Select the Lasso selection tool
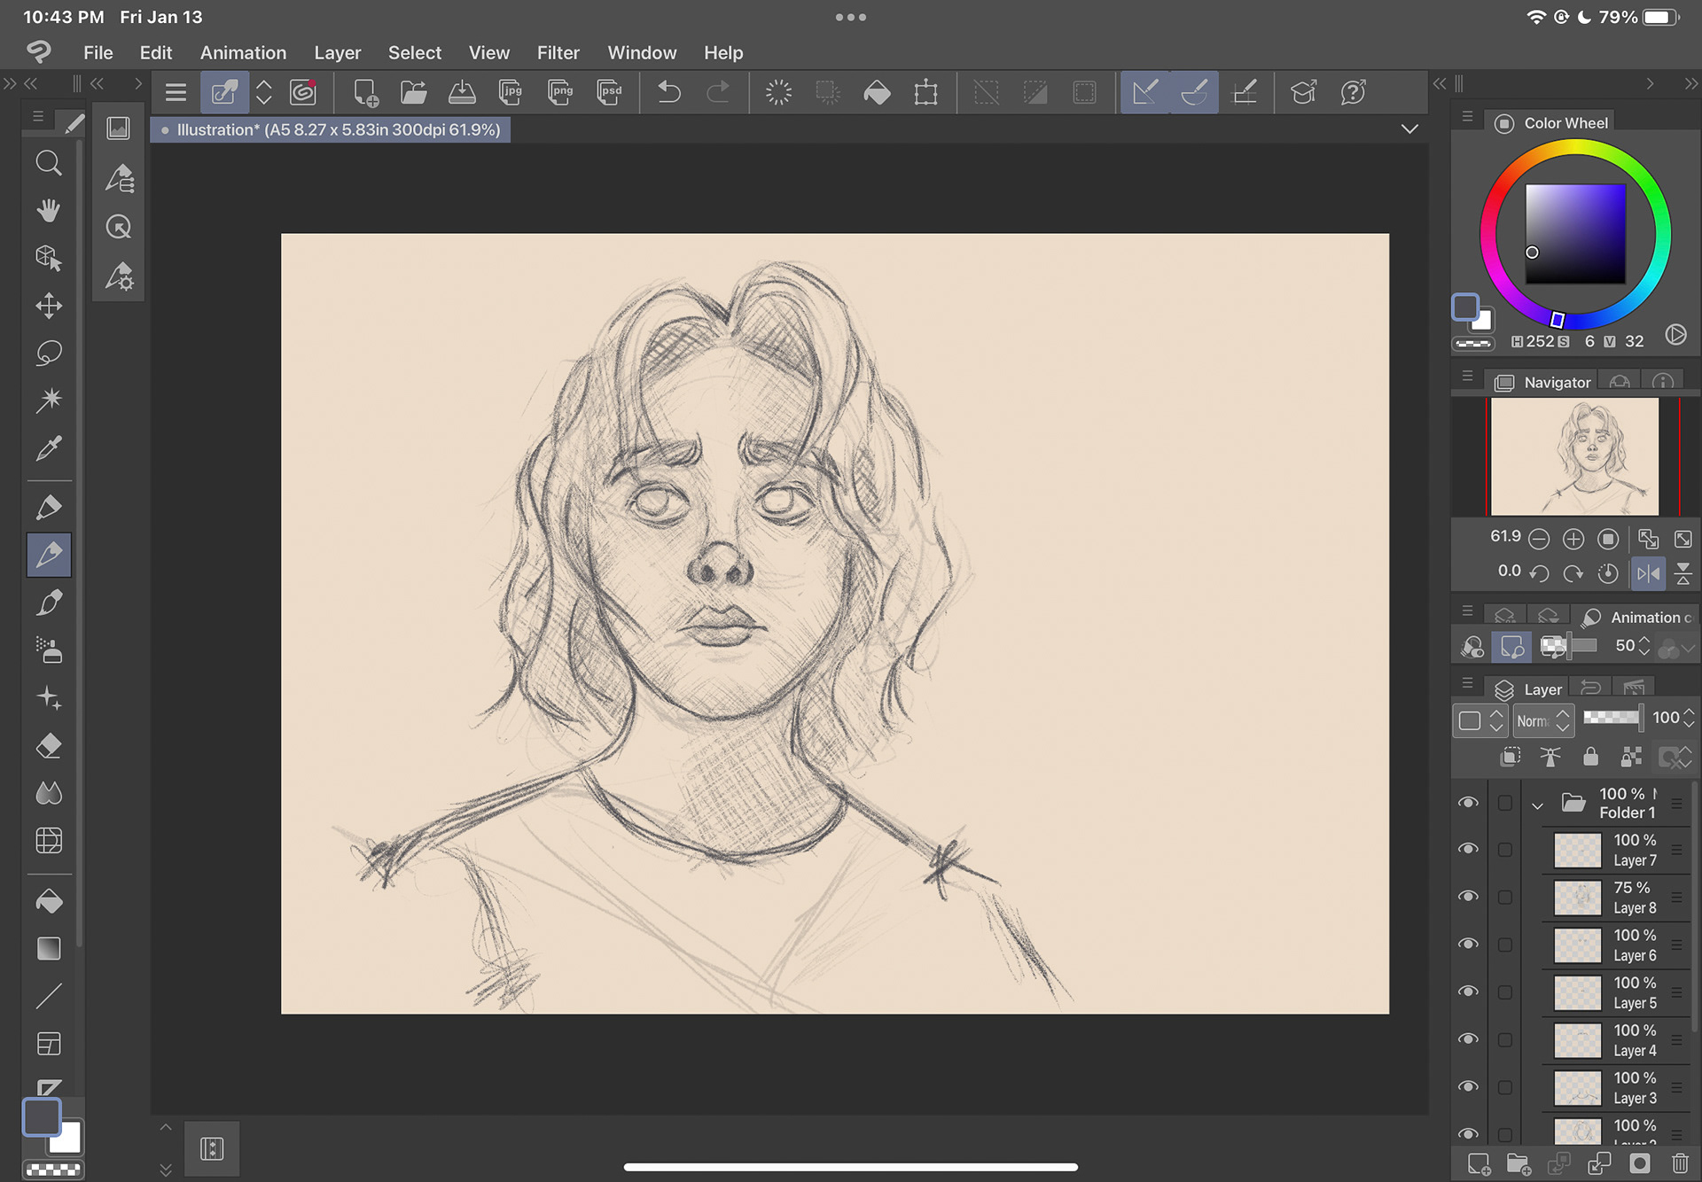1702x1182 pixels. 49,353
